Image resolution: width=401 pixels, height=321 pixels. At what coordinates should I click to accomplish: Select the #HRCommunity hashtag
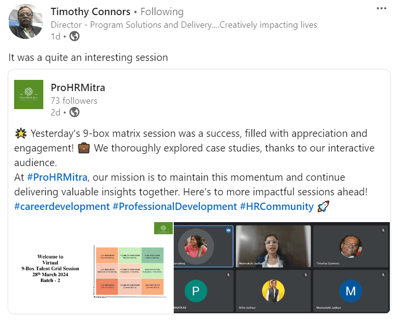(276, 206)
